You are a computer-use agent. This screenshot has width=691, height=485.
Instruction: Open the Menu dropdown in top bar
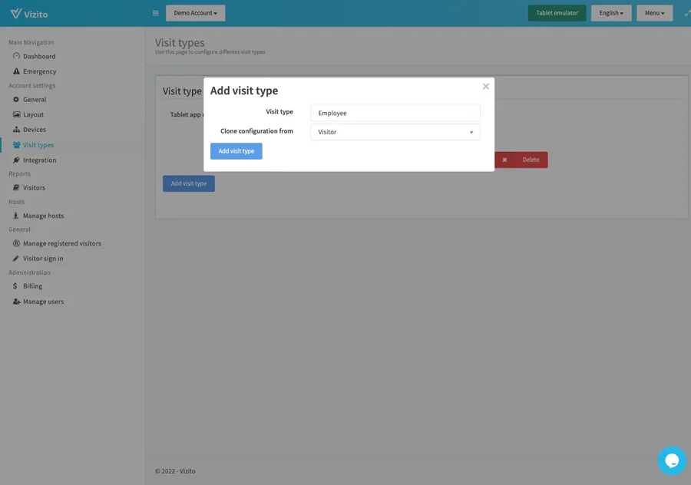653,12
